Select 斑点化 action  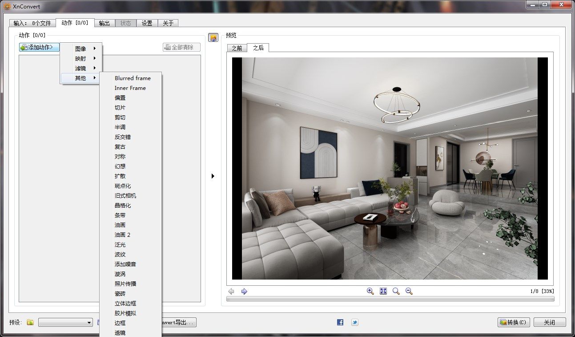tap(123, 186)
